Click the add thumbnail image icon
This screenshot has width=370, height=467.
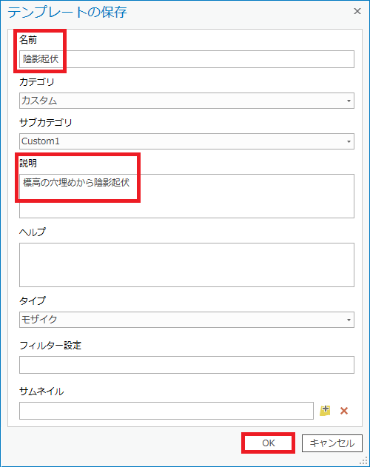pos(325,411)
